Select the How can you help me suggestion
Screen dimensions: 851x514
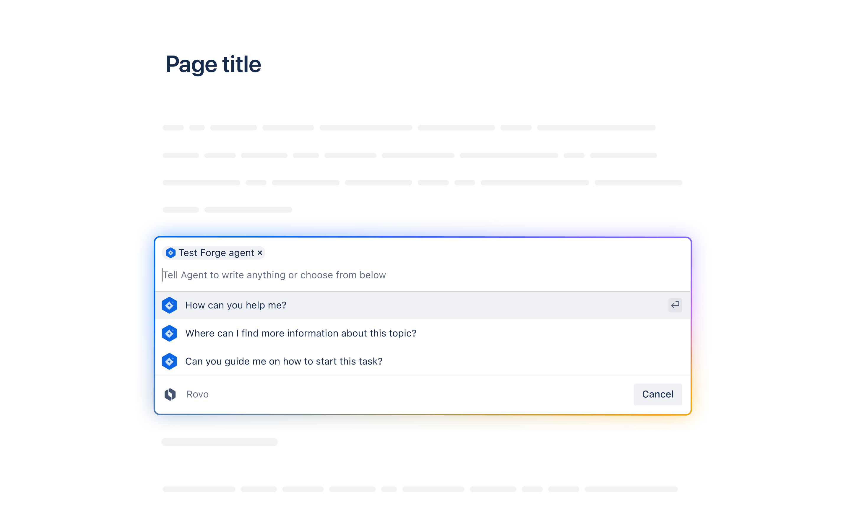[x=236, y=305]
